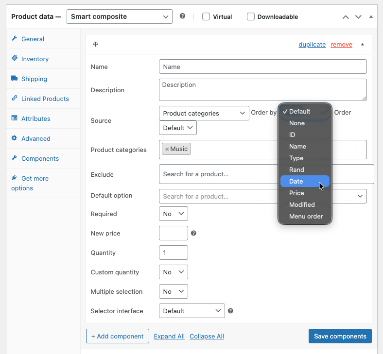Click the help icon beside product type selector
383x354 pixels.
182,16
